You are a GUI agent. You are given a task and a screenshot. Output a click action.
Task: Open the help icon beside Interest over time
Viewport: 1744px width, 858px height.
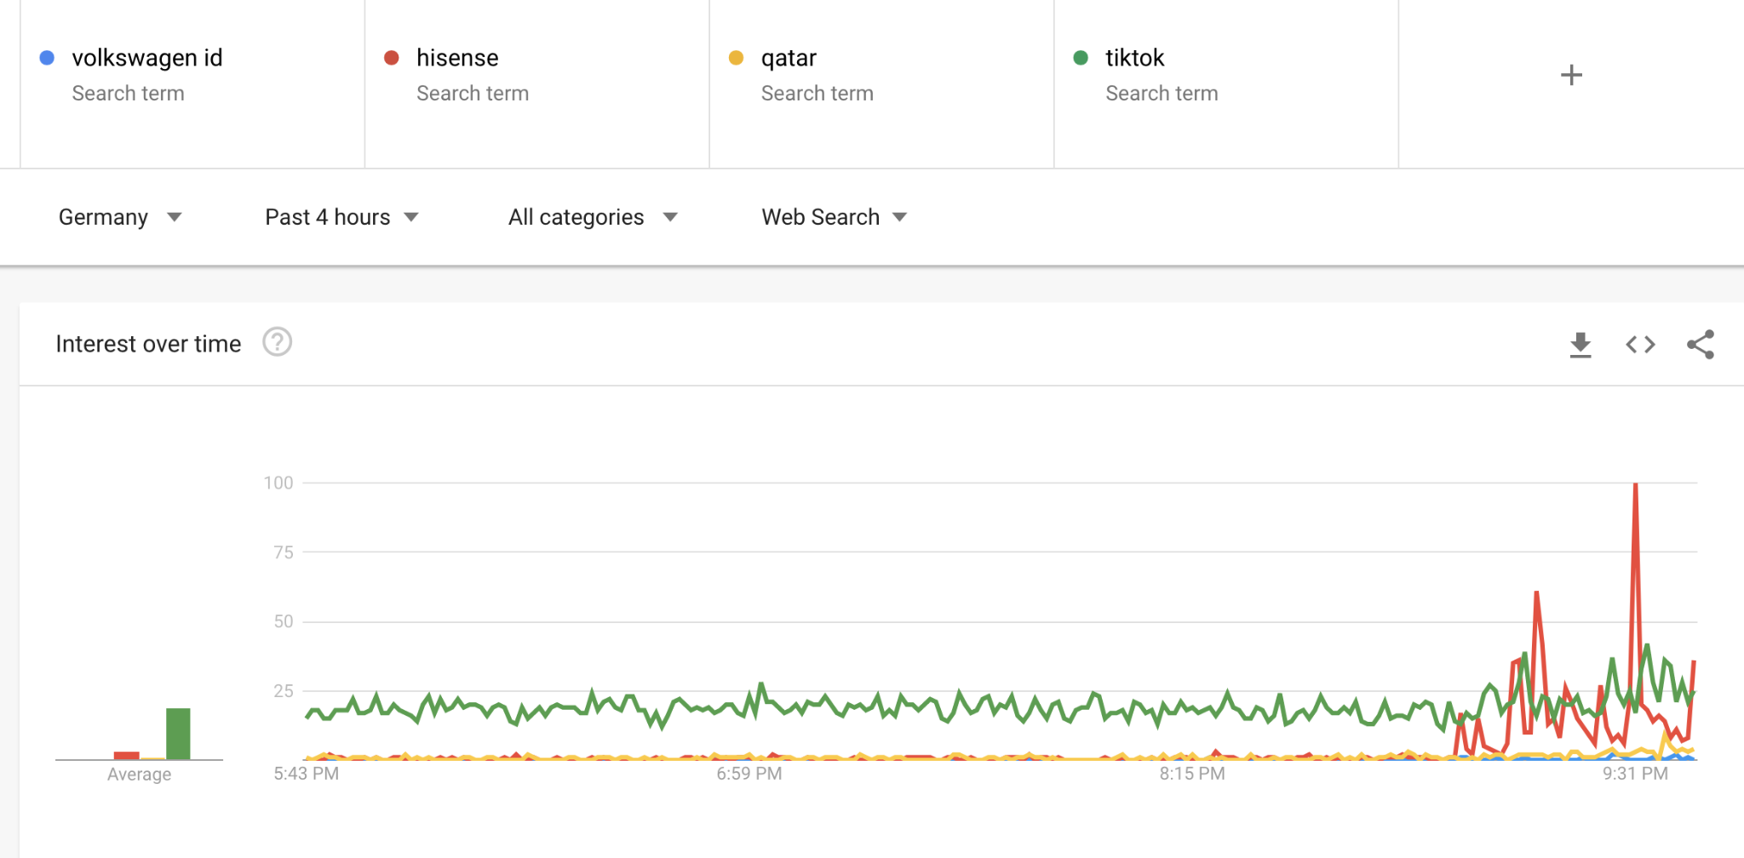click(277, 342)
